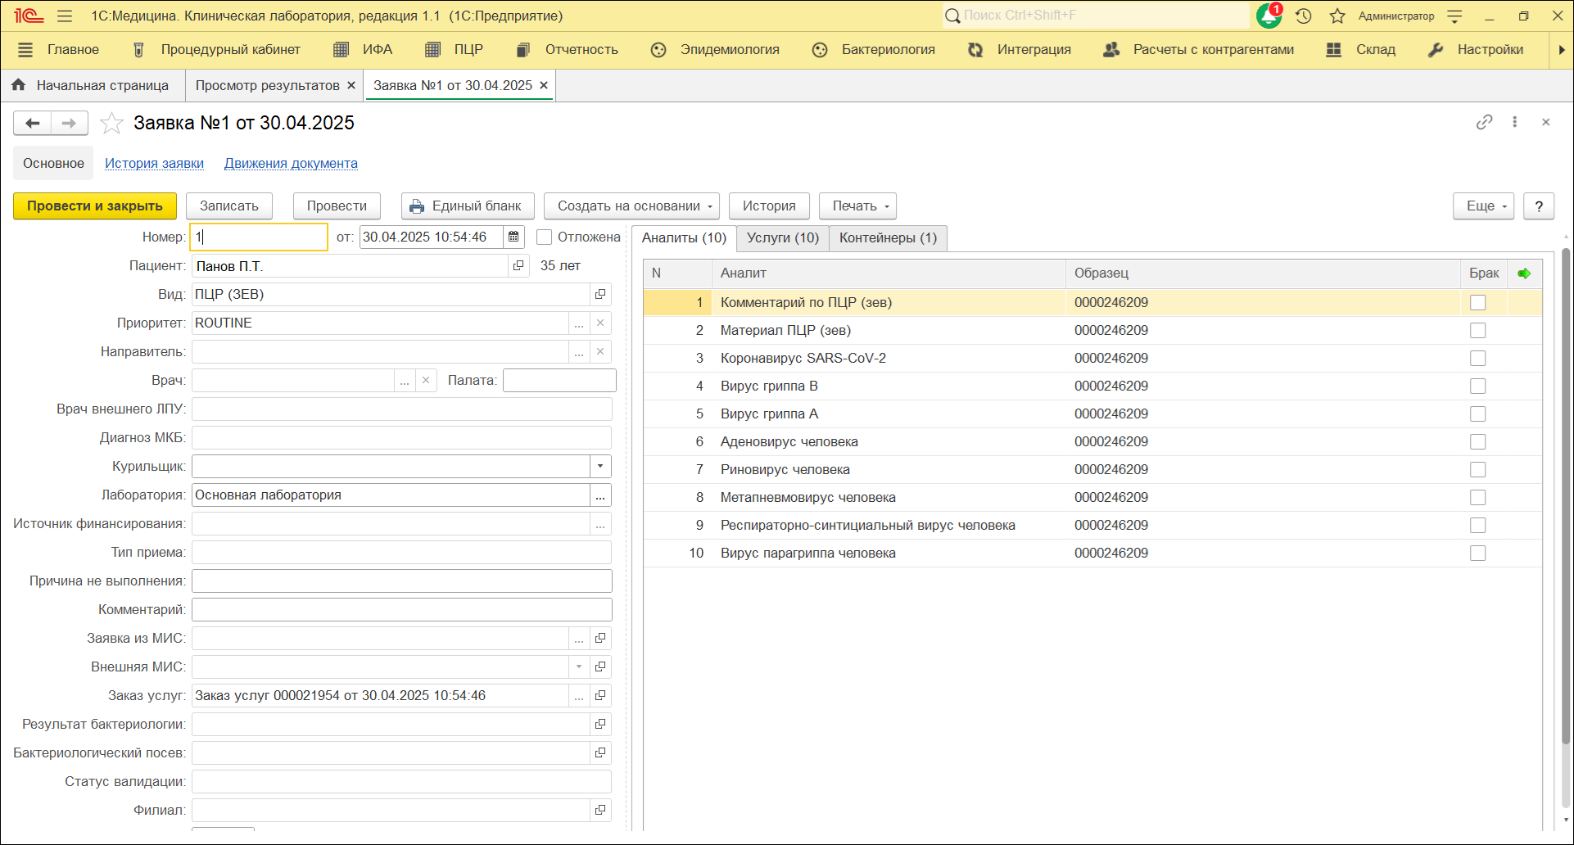Open the История заявки link
Screen dimensions: 1574x845
pos(154,164)
